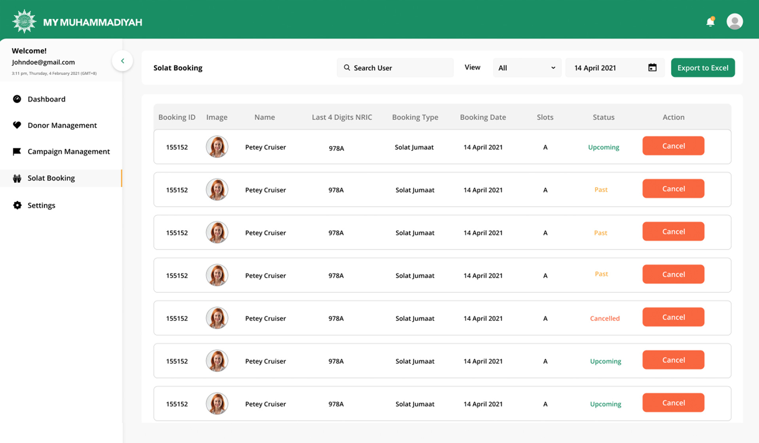Expand the View filter dropdown showing All
The height and width of the screenshot is (443, 759).
pyautogui.click(x=527, y=68)
